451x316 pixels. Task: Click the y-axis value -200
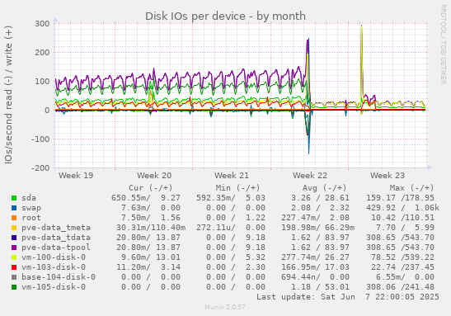click(x=40, y=167)
